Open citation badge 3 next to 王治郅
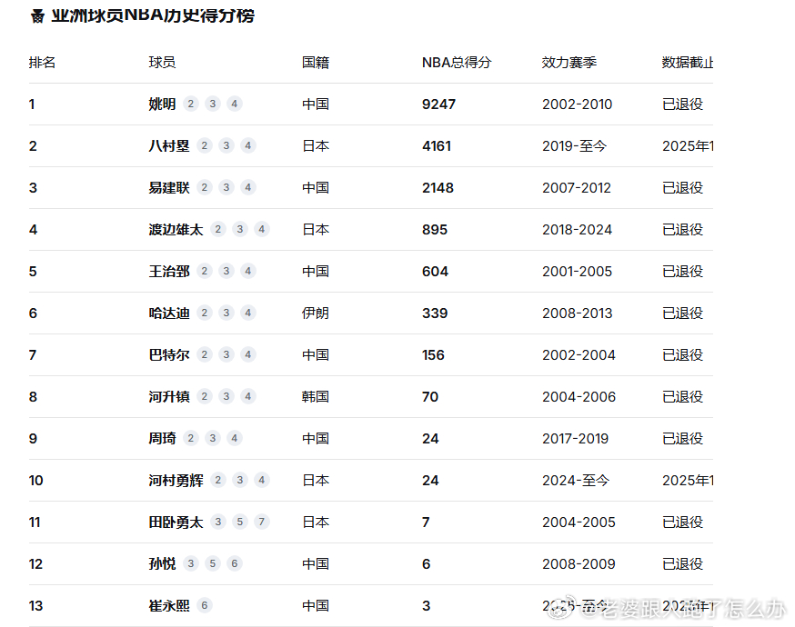 (226, 271)
